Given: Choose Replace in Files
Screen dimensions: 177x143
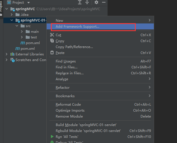Looking at the screenshot, I should click(x=100, y=73).
